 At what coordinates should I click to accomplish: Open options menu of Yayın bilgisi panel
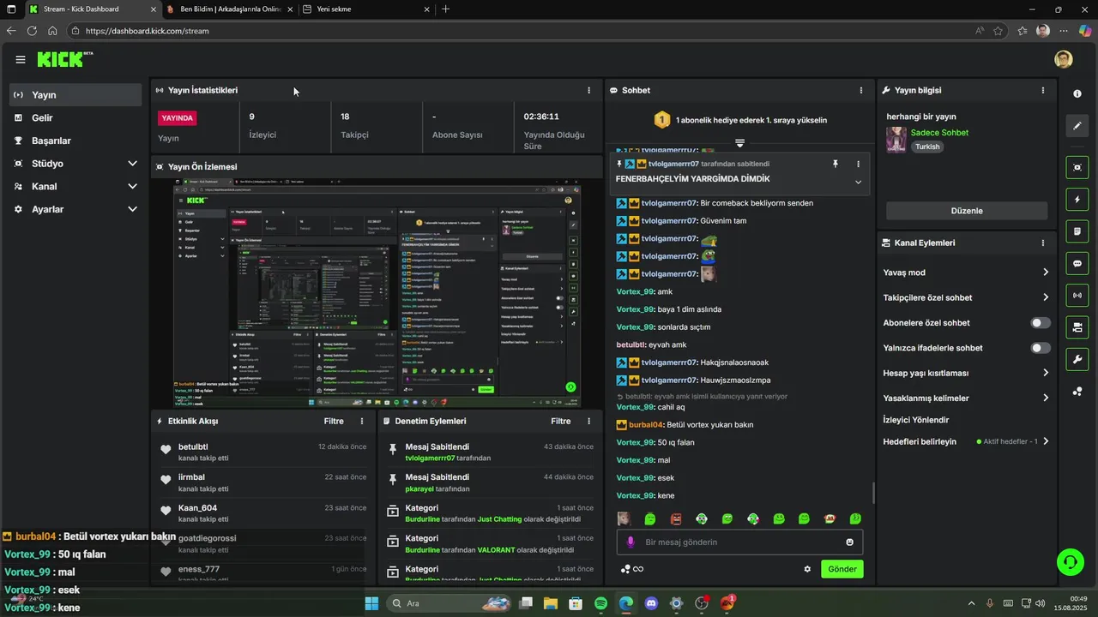[1043, 90]
